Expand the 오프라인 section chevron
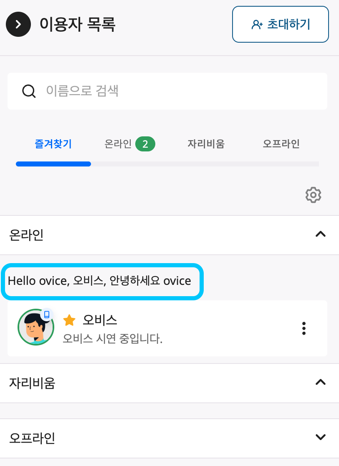The width and height of the screenshot is (339, 466). 320,438
